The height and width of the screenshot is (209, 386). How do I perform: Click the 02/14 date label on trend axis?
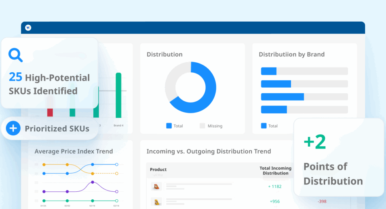(116, 205)
